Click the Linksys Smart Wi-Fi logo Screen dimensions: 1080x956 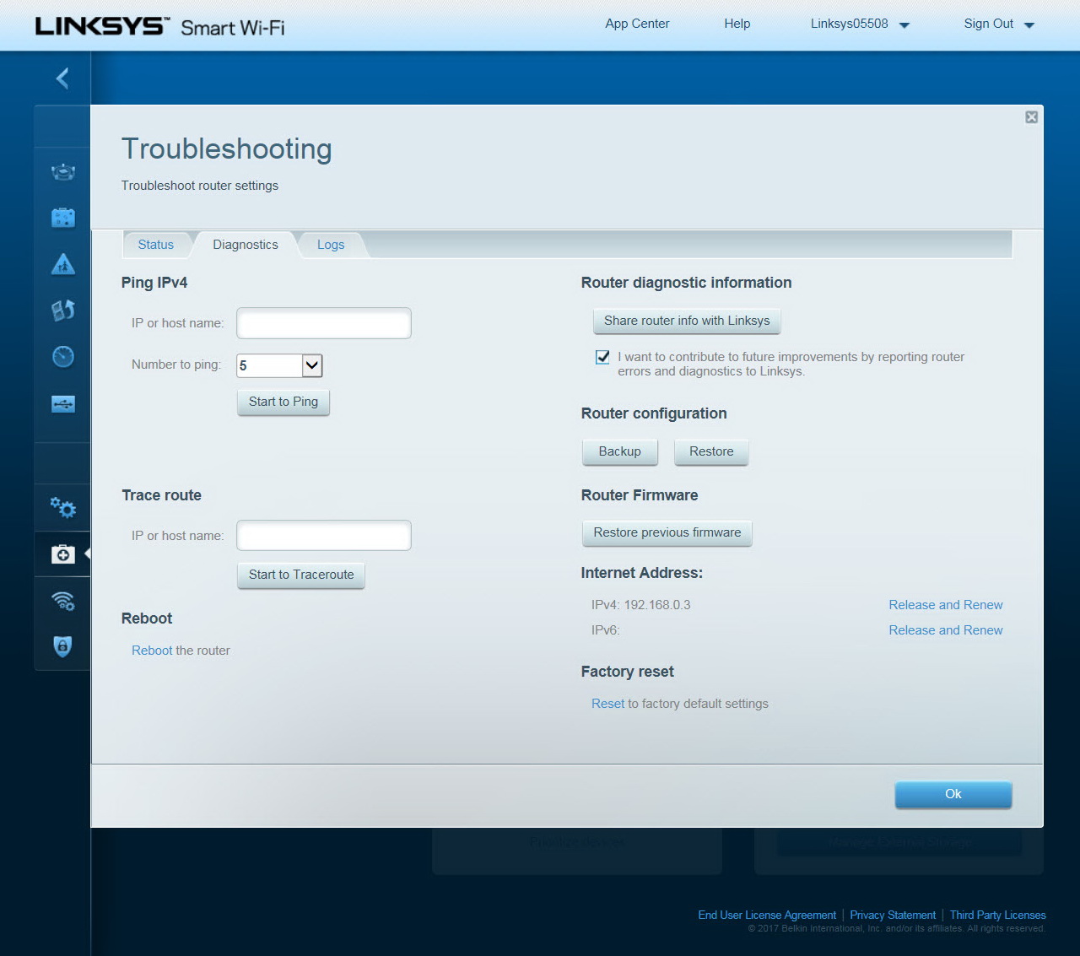click(160, 26)
